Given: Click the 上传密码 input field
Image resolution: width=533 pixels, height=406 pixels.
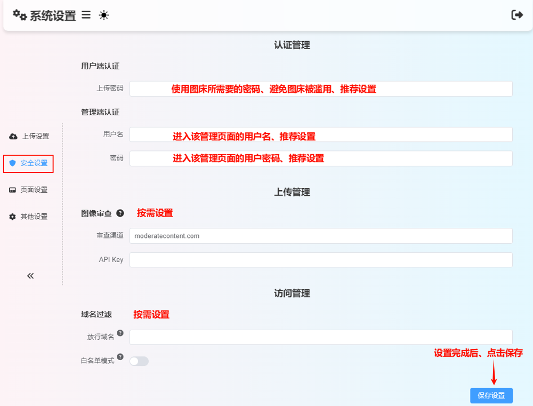Looking at the screenshot, I should coord(320,89).
